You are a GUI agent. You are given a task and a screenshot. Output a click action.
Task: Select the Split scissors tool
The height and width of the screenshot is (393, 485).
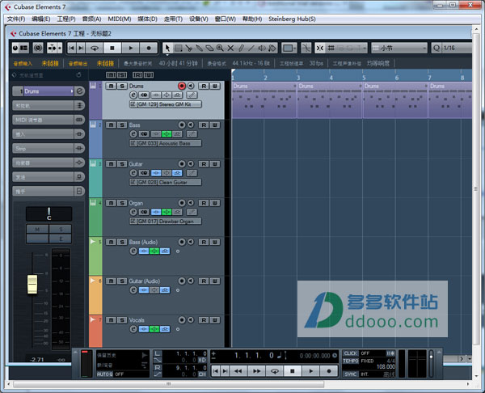[188, 48]
